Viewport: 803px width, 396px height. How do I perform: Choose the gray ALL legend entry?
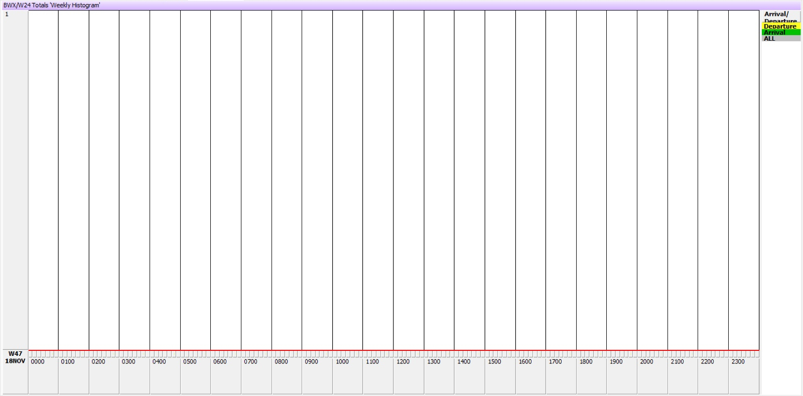click(x=780, y=39)
